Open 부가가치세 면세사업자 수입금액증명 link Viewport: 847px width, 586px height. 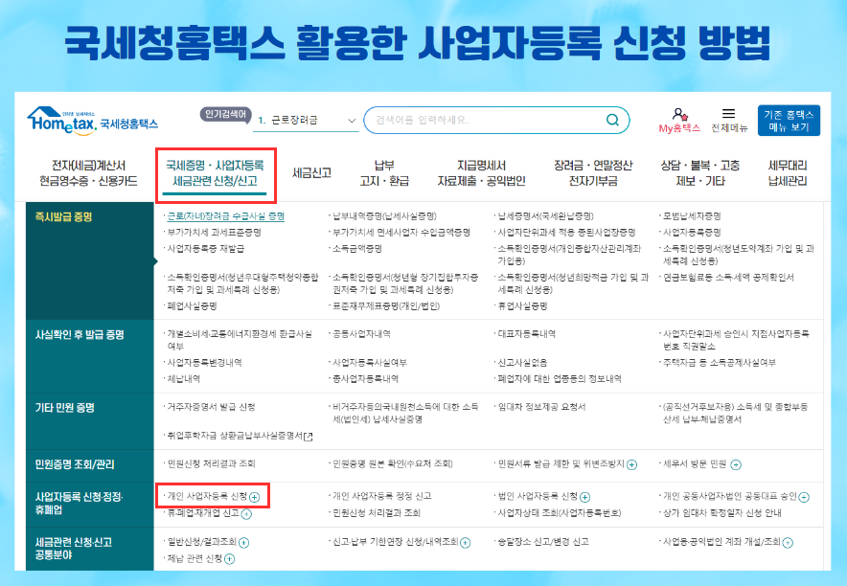click(x=401, y=232)
